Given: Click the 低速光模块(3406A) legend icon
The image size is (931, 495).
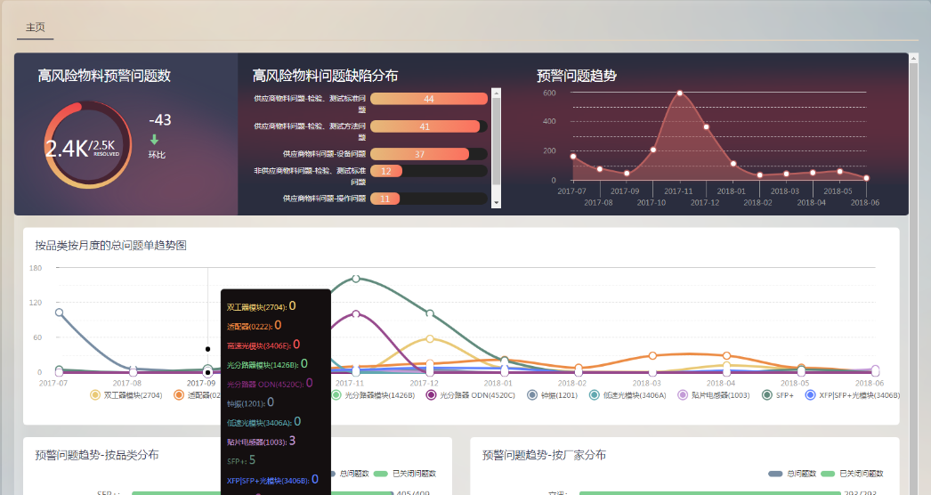Looking at the screenshot, I should click(595, 395).
